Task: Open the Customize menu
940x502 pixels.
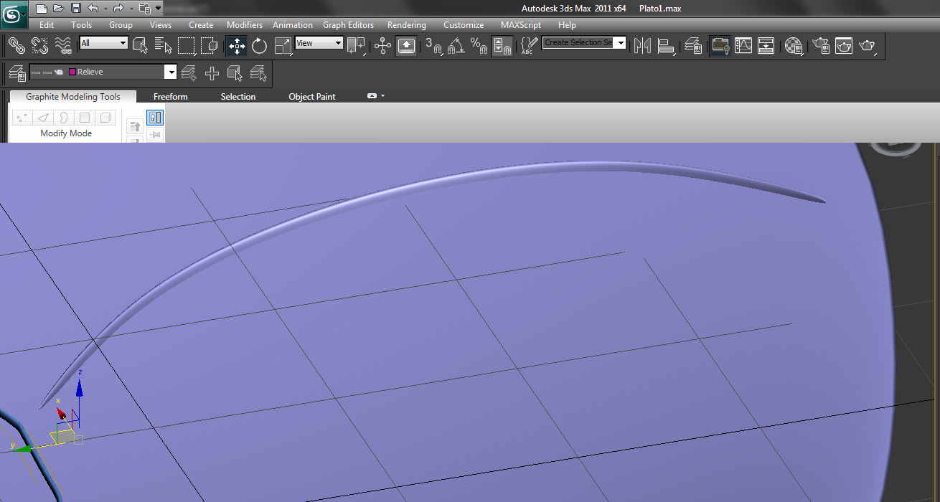Action: point(464,25)
